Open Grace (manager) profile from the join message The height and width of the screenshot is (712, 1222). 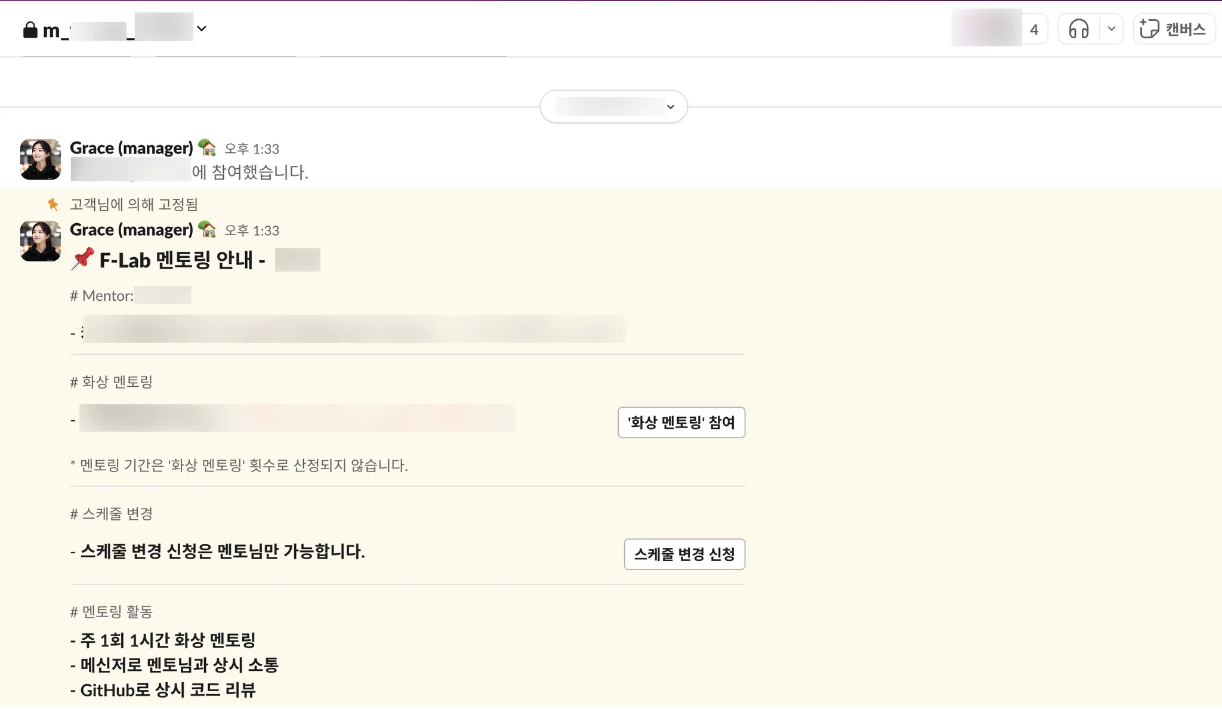point(131,148)
